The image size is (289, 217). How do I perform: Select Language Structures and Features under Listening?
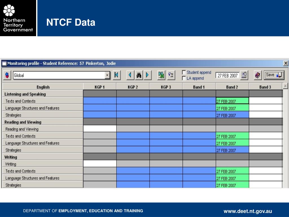(x=43, y=108)
